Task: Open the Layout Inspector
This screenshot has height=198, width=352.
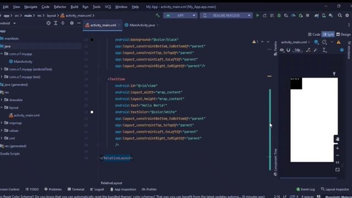Action: click(335, 189)
